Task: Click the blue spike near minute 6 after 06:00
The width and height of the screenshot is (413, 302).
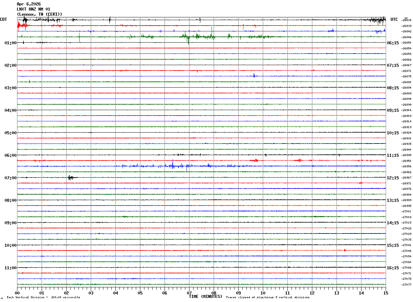Action: pyautogui.click(x=173, y=165)
